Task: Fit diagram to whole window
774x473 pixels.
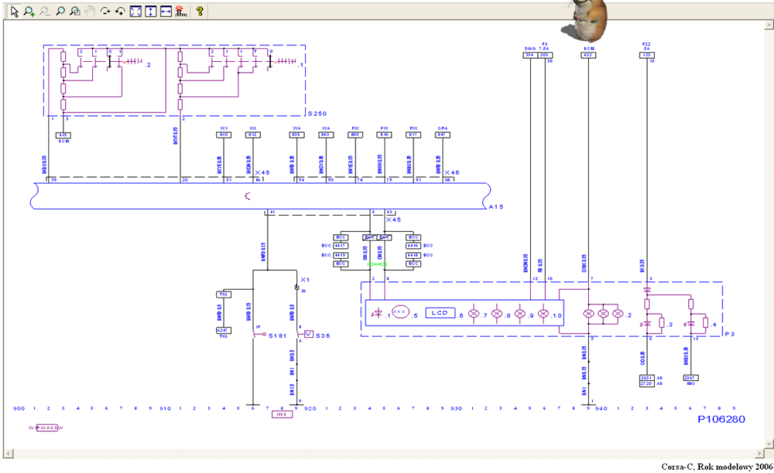Action: [135, 12]
